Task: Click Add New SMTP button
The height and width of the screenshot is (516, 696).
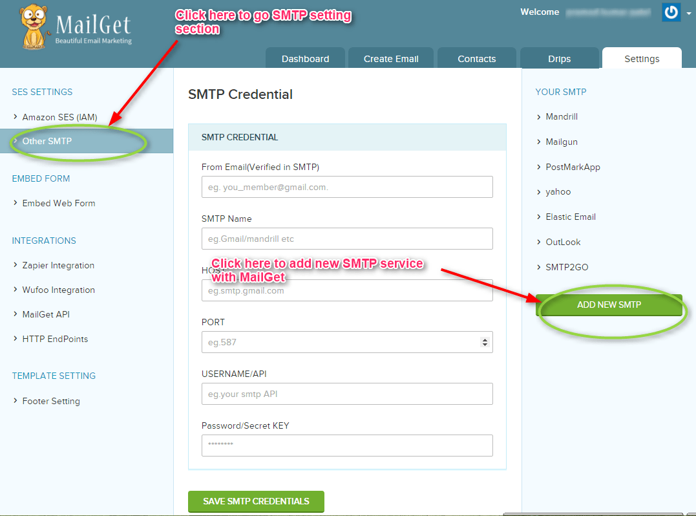Action: [609, 305]
